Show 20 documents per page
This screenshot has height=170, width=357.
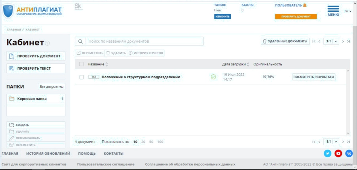(x=143, y=142)
